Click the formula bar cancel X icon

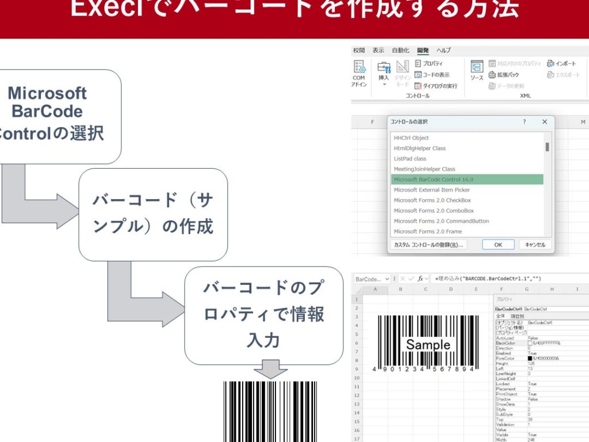pyautogui.click(x=403, y=279)
